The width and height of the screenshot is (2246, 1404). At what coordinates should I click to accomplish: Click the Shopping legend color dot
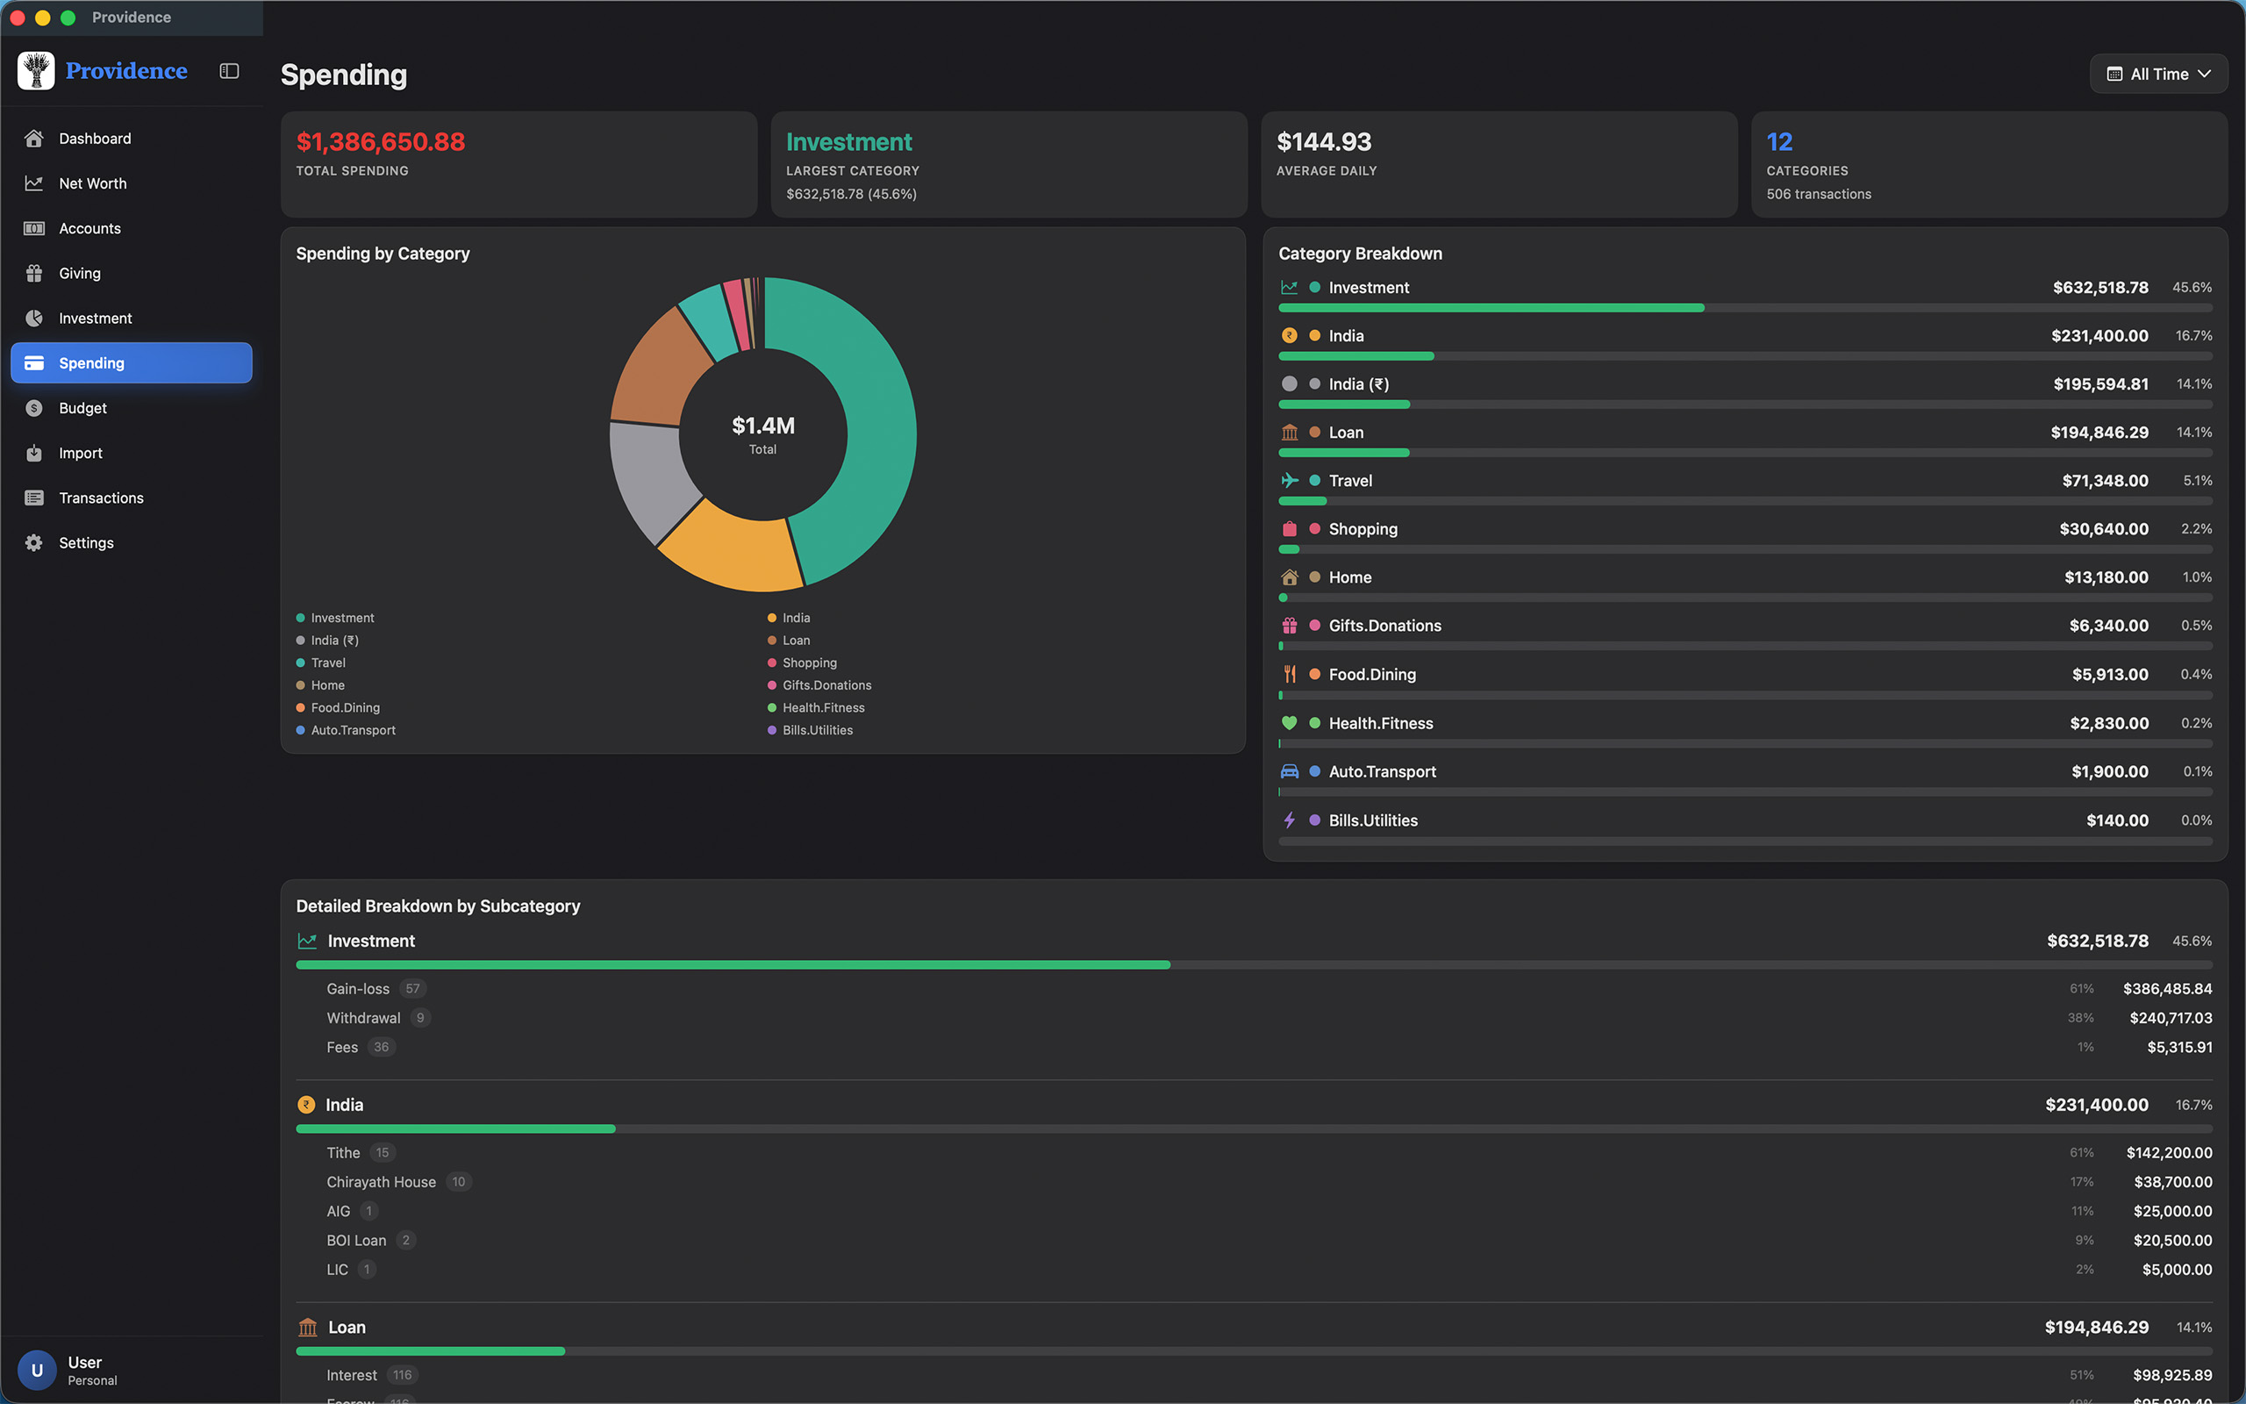pyautogui.click(x=772, y=663)
